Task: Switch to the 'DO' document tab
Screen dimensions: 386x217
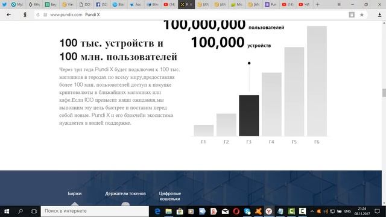Action: 84,4
